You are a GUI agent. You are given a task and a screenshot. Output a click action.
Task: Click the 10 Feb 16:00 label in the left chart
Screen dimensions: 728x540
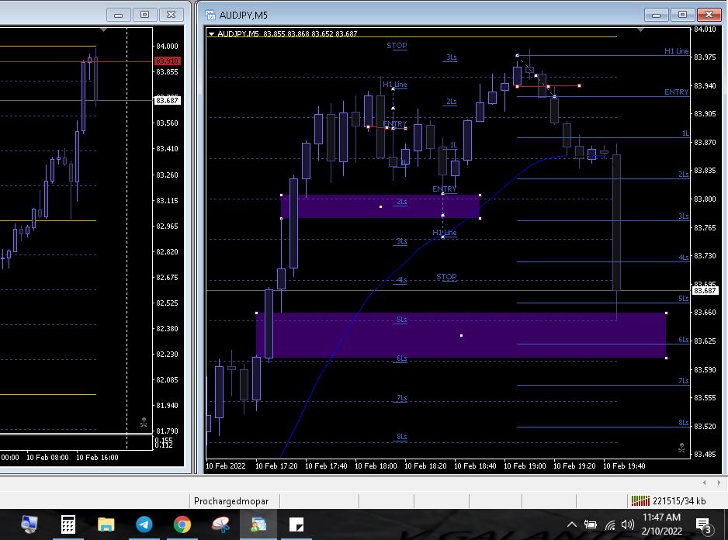(x=97, y=457)
